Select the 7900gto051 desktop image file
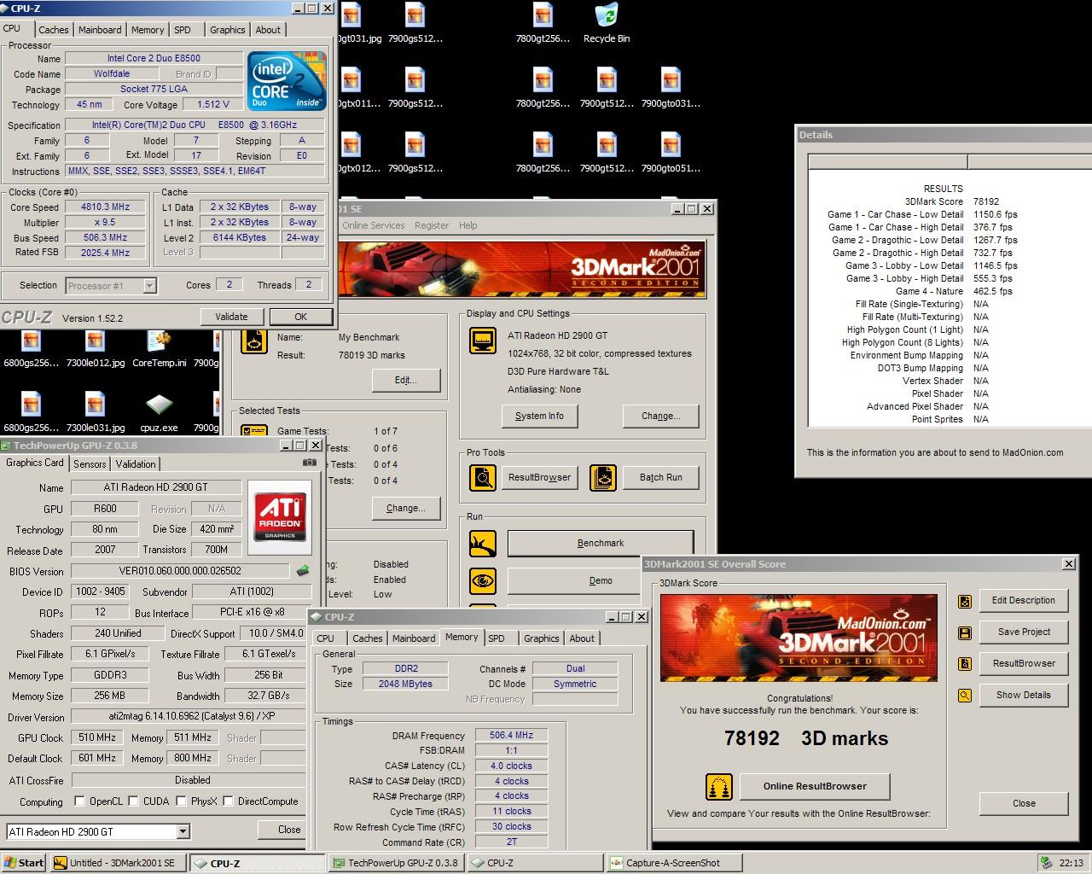1092x874 pixels. 671,153
